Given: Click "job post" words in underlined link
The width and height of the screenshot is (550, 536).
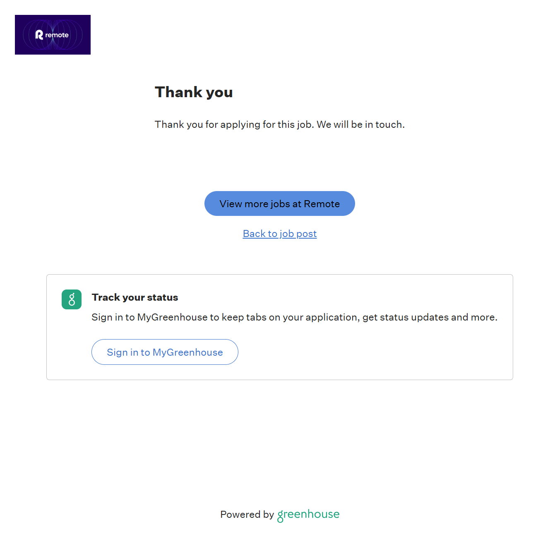Looking at the screenshot, I should pos(298,234).
